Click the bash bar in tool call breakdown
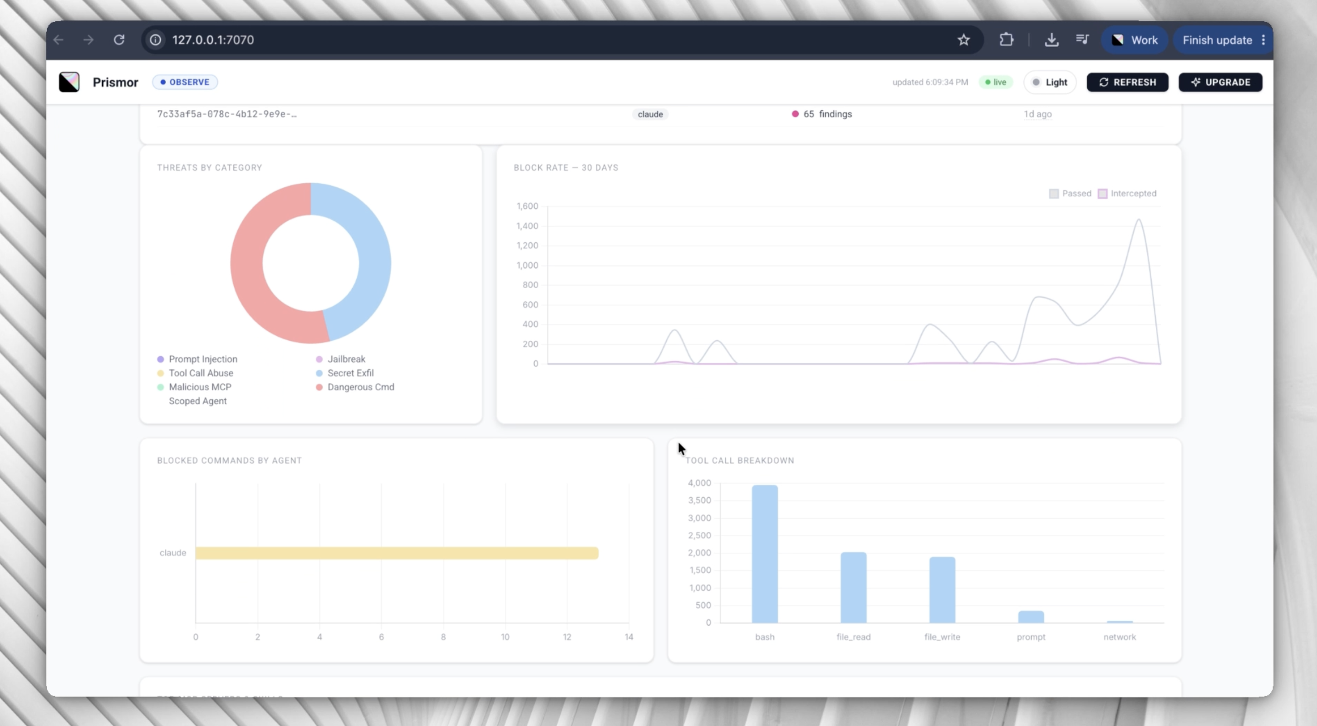This screenshot has height=726, width=1317. pyautogui.click(x=765, y=554)
